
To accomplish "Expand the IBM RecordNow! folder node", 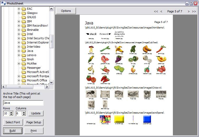I will (19, 26).
